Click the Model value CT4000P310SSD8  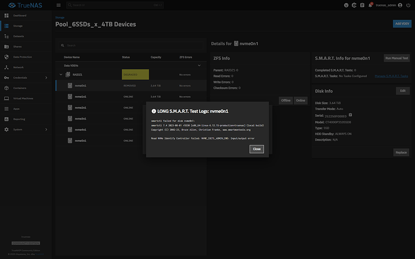[338, 122]
